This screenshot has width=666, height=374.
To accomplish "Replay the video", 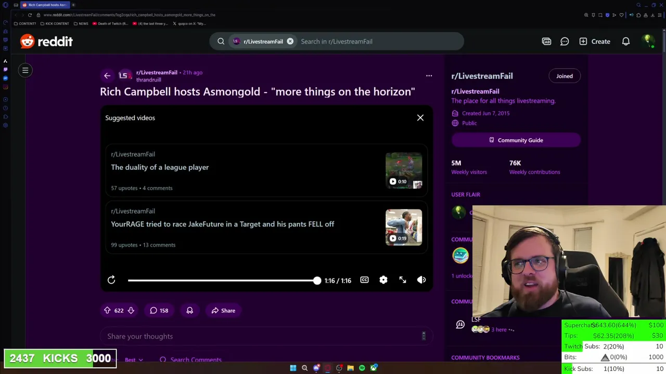I will pos(111,280).
